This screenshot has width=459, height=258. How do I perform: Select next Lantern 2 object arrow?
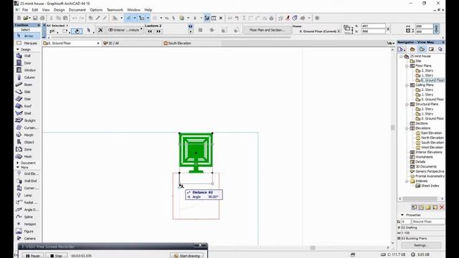pyautogui.click(x=158, y=32)
